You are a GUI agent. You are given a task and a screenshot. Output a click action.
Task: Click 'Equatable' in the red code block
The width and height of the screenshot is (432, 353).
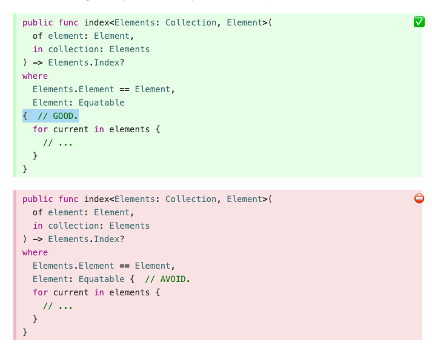[x=101, y=279]
